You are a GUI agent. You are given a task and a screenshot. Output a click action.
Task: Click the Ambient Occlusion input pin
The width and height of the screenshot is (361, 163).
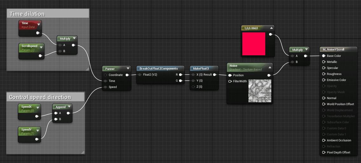(324, 140)
